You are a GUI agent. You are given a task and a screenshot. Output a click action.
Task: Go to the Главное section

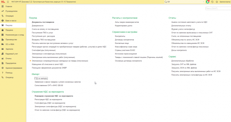coord(9,7)
